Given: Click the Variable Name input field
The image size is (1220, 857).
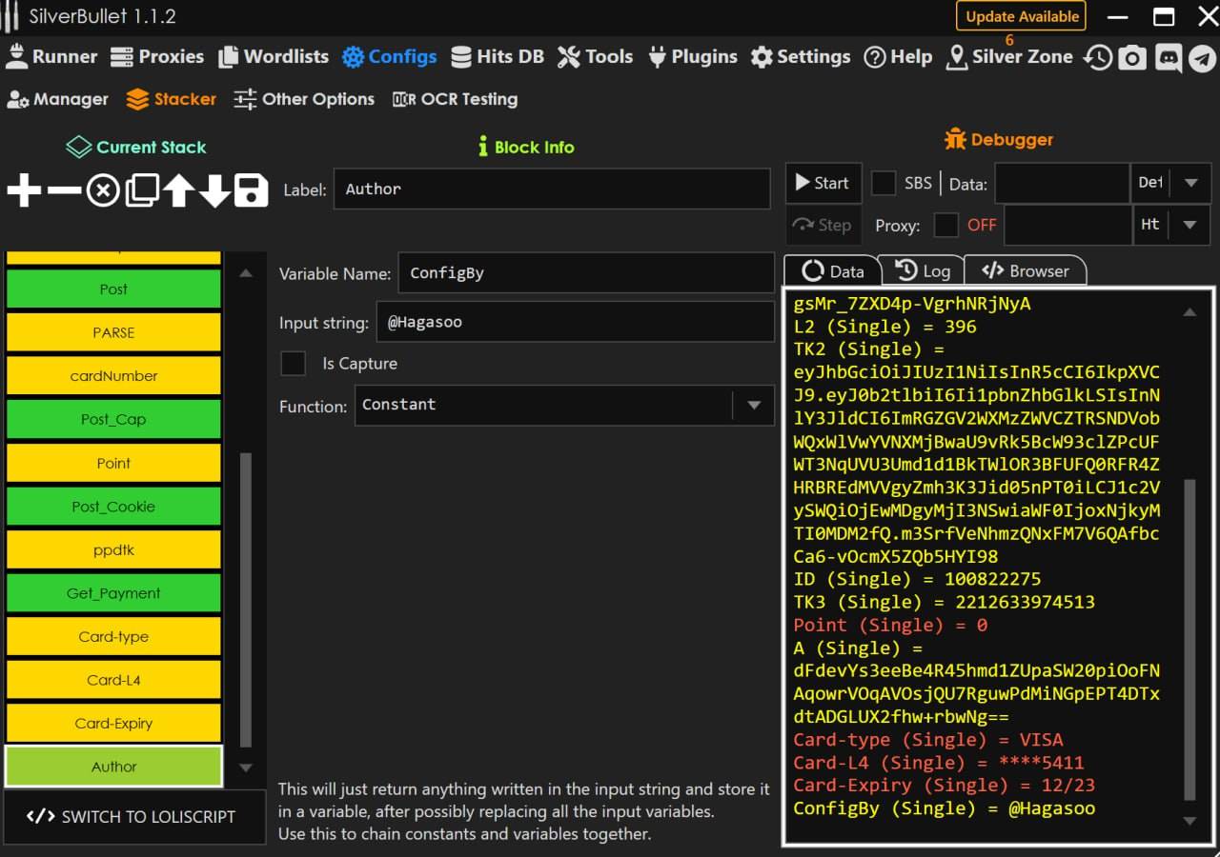Looking at the screenshot, I should click(585, 273).
